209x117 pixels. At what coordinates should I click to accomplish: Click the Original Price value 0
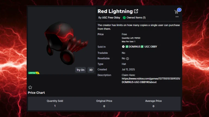point(104,106)
